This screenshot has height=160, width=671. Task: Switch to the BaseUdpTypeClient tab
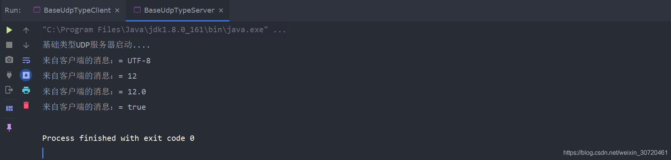77,10
